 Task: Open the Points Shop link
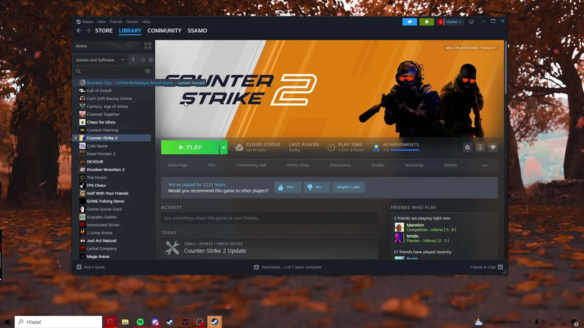pos(298,165)
